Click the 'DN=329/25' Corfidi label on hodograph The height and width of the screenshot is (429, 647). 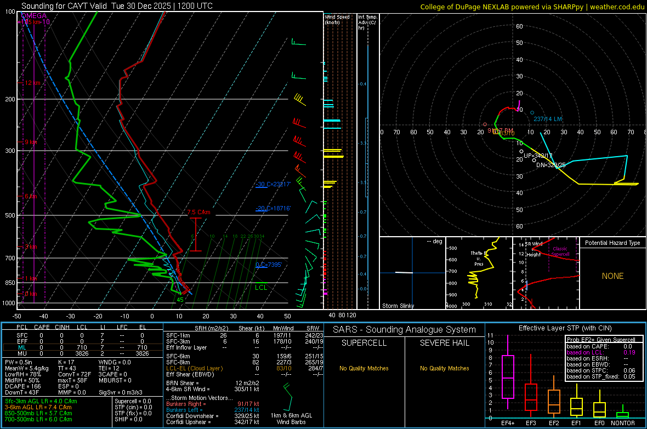[551, 165]
